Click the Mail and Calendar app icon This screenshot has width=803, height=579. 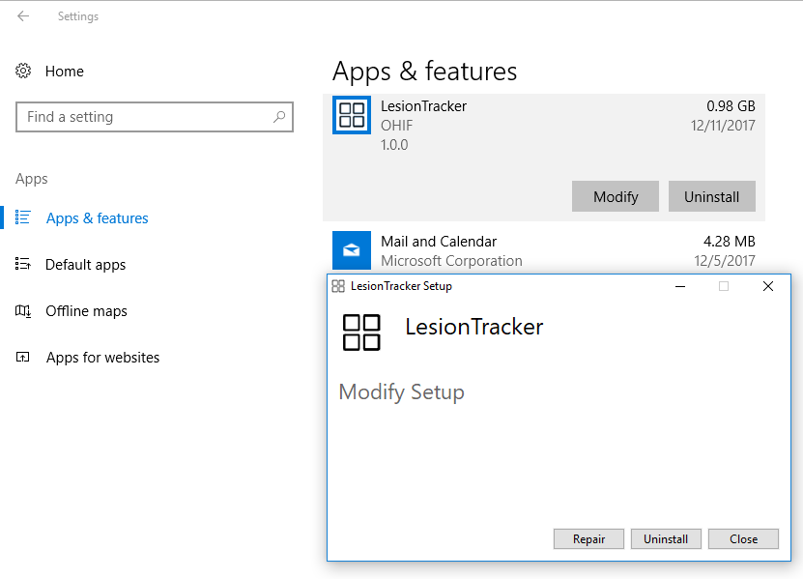tap(352, 250)
